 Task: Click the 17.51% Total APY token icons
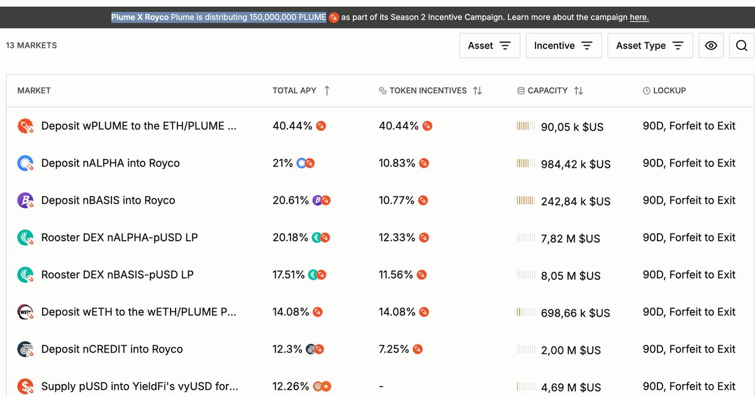(x=317, y=275)
